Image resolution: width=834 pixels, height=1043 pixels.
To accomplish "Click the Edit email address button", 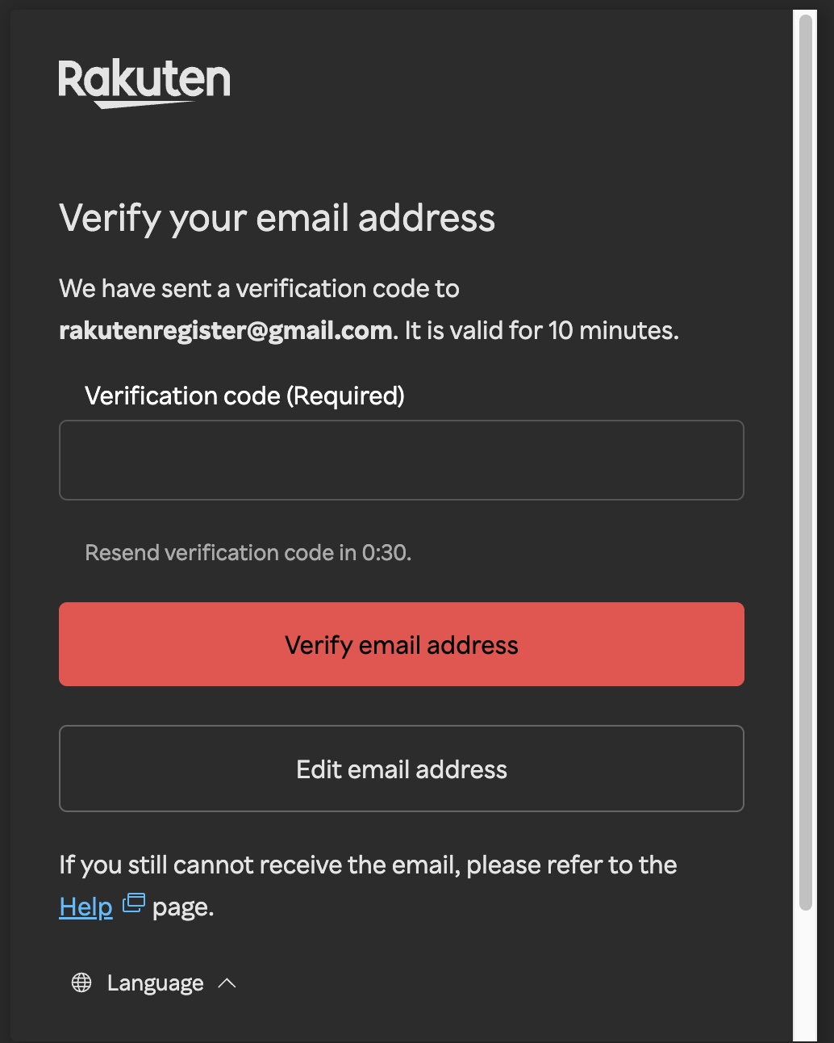I will [401, 769].
